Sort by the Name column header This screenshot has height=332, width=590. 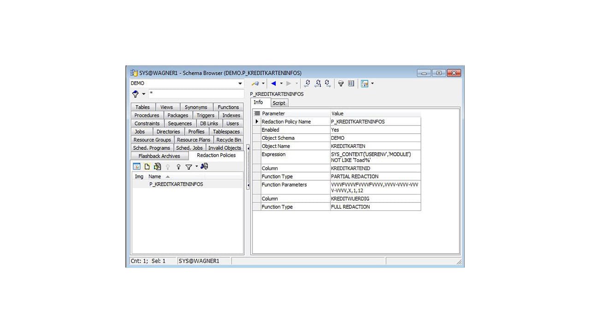click(x=155, y=176)
